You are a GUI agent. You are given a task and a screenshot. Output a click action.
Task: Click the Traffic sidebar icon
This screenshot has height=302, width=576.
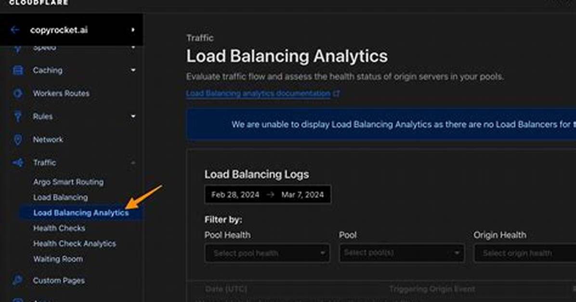(18, 163)
